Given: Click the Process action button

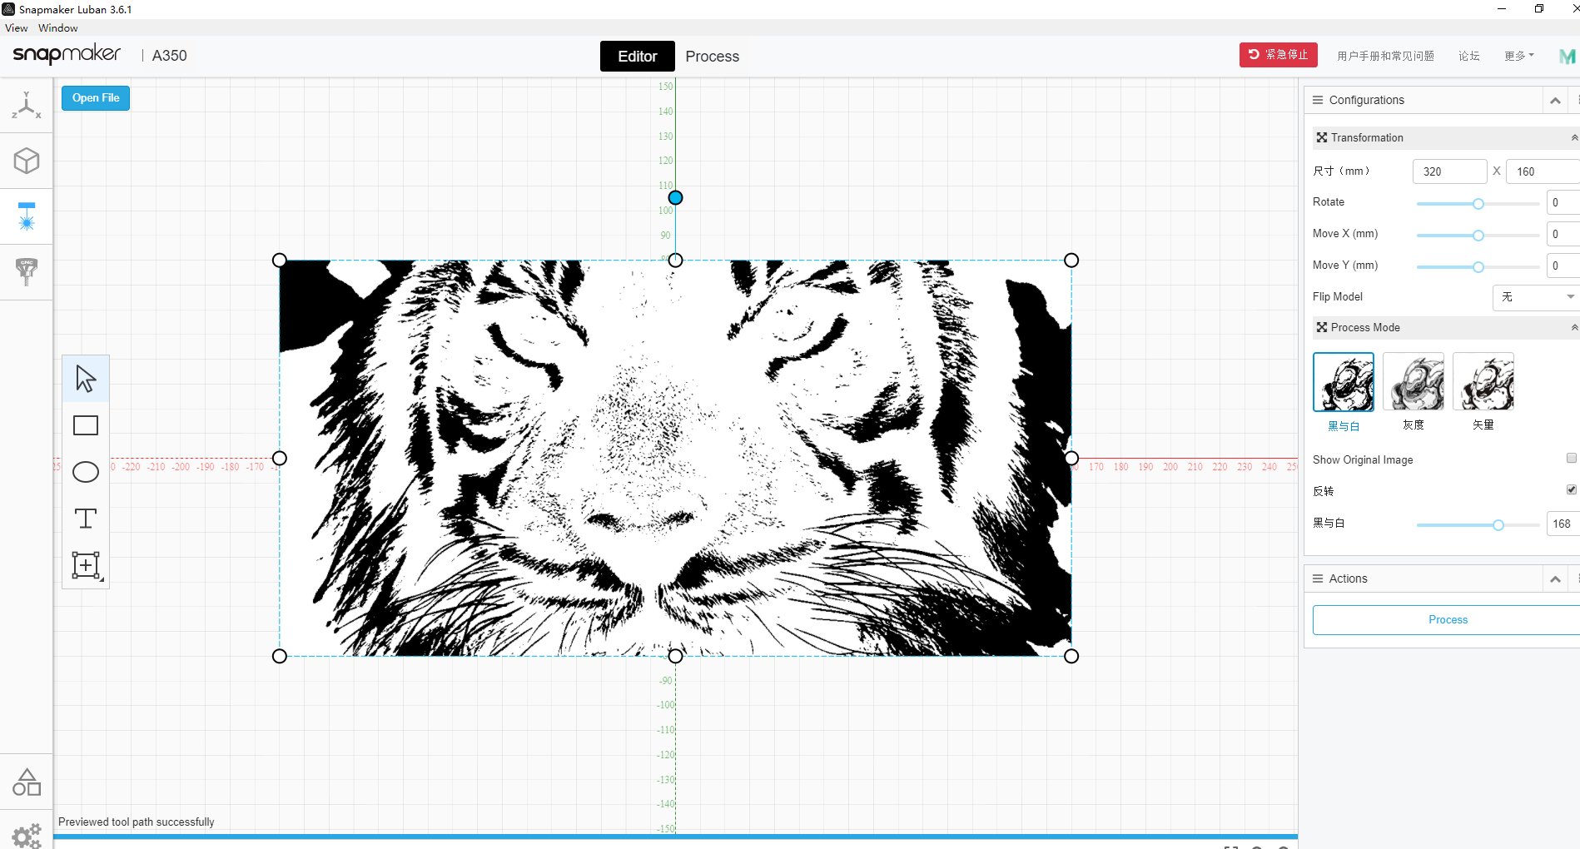Looking at the screenshot, I should click(x=1447, y=620).
